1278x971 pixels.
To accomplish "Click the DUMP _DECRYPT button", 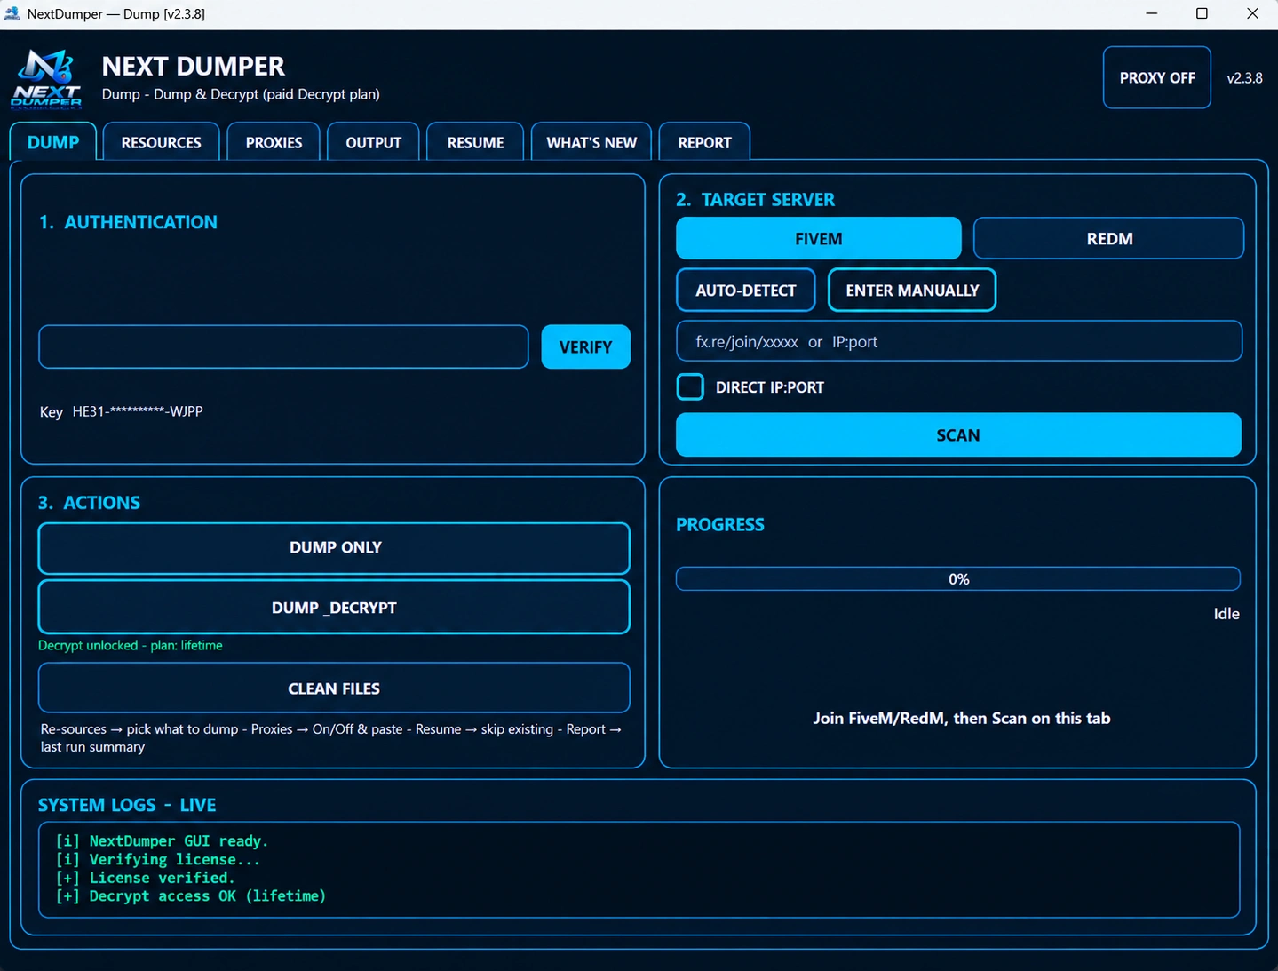I will [x=334, y=607].
